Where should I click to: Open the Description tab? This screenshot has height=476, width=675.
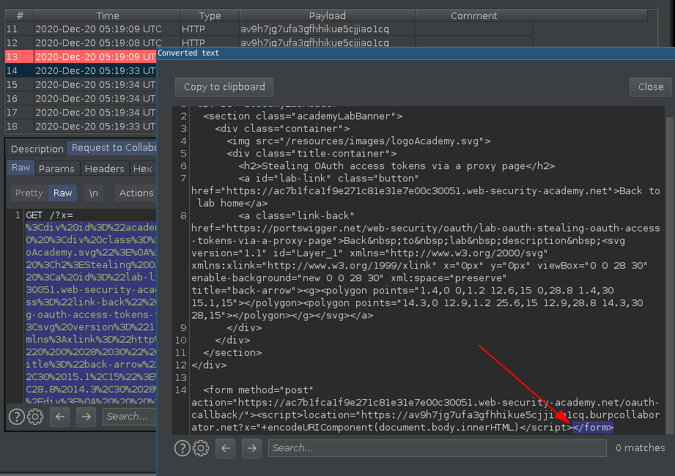tap(37, 149)
